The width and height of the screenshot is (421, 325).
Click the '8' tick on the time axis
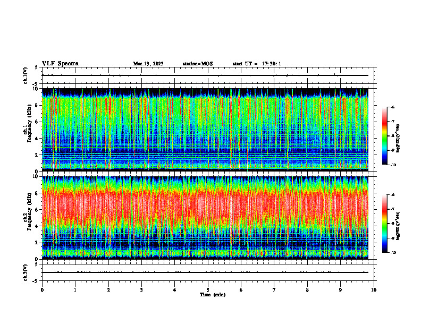tap(307, 290)
